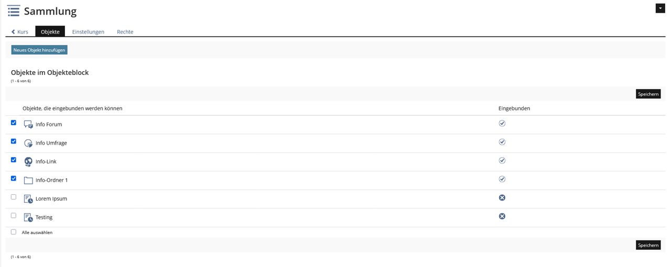This screenshot has height=267, width=671.
Task: Click Neues Objekt hinzufügen button
Action: [x=39, y=50]
